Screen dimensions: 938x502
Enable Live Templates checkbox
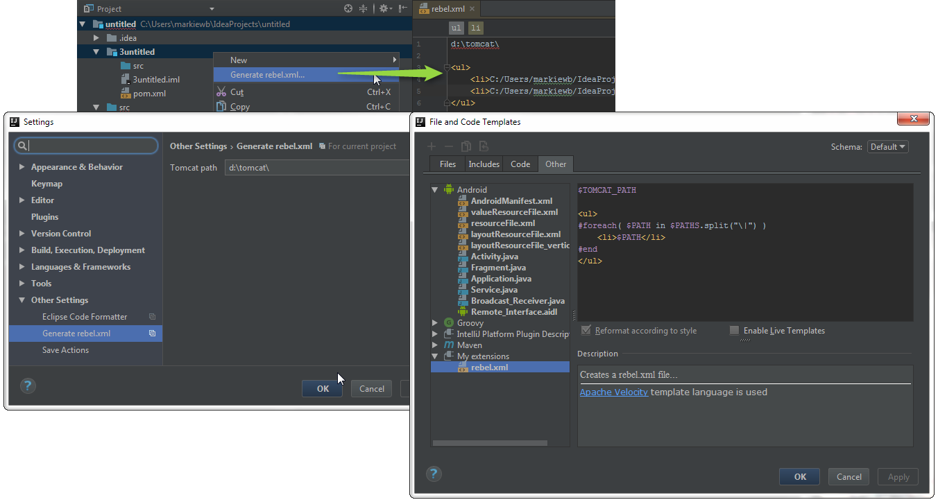click(734, 330)
